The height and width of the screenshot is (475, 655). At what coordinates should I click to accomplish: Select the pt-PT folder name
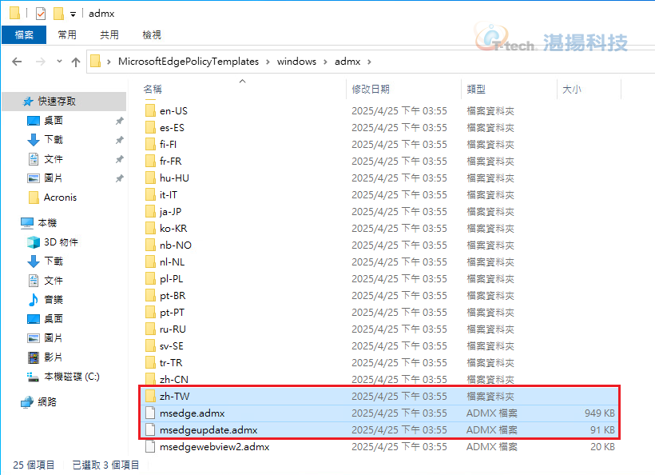tap(172, 313)
